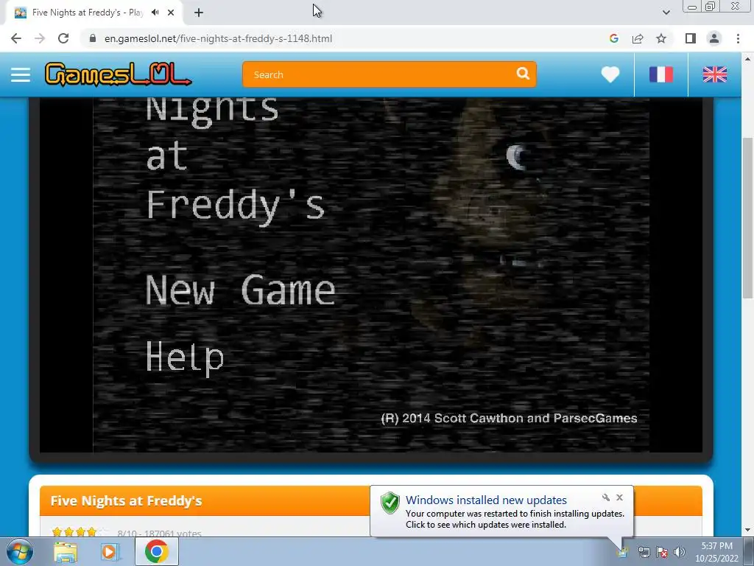The image size is (754, 566).
Task: Open the Windows Start menu
Action: click(20, 551)
